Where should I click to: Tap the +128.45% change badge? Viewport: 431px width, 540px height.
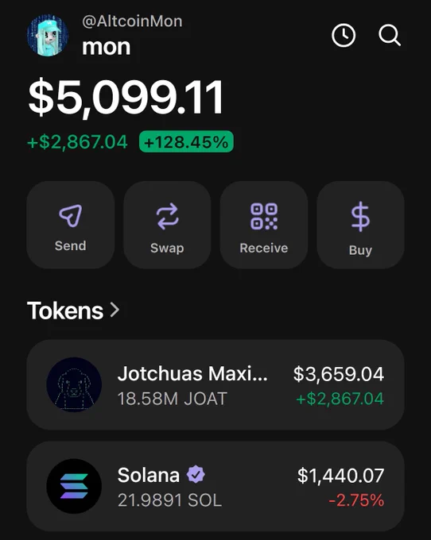[x=186, y=141]
